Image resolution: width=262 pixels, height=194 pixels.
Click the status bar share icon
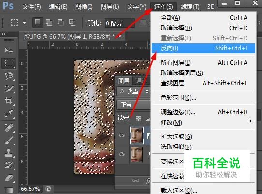click(48, 189)
